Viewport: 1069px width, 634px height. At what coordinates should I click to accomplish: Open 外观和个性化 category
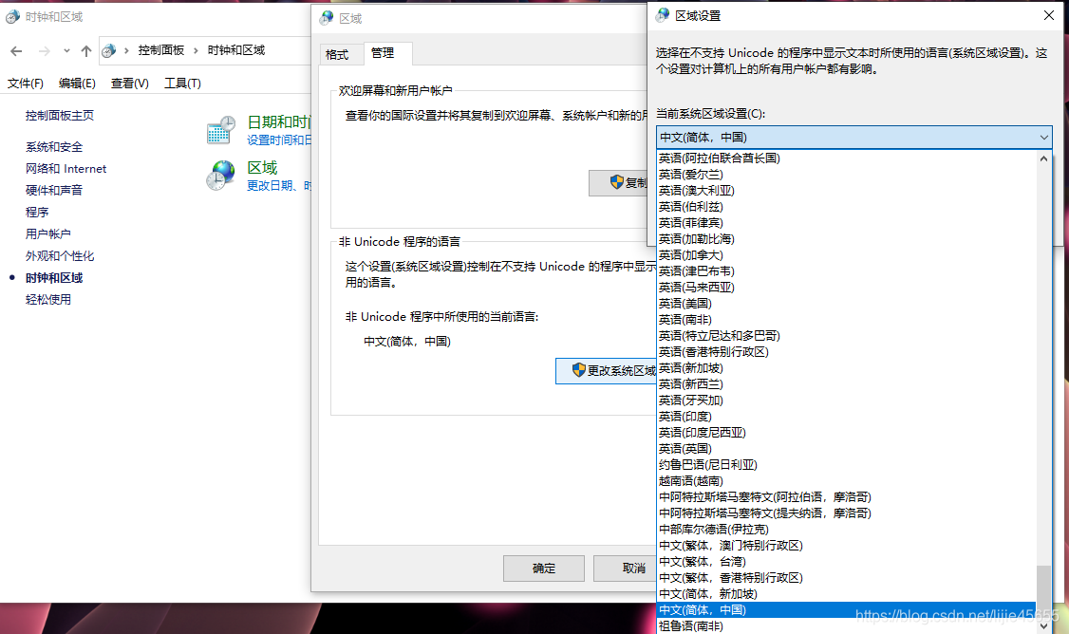[x=59, y=255]
